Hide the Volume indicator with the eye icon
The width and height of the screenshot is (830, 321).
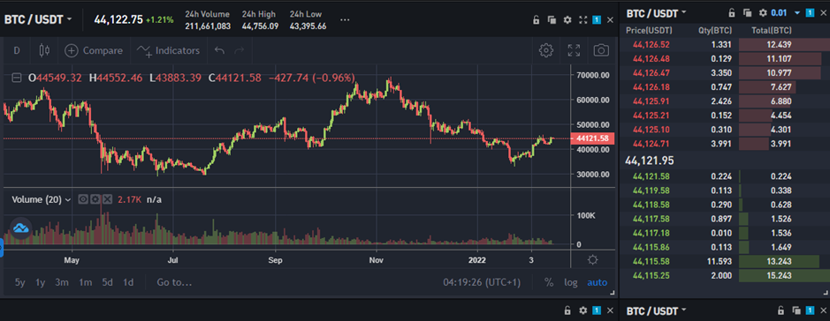tap(83, 199)
